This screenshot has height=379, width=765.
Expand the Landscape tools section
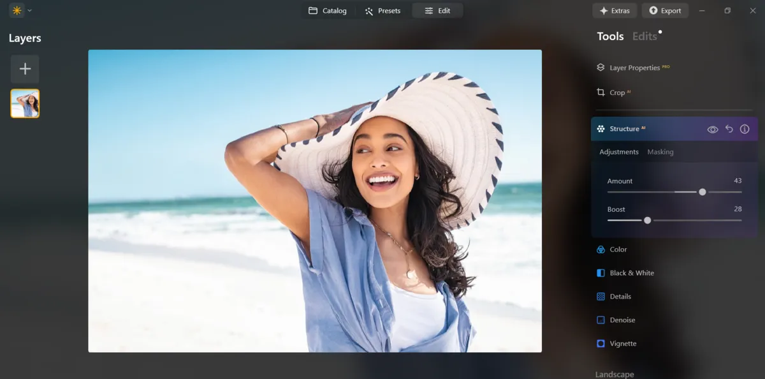coord(614,374)
